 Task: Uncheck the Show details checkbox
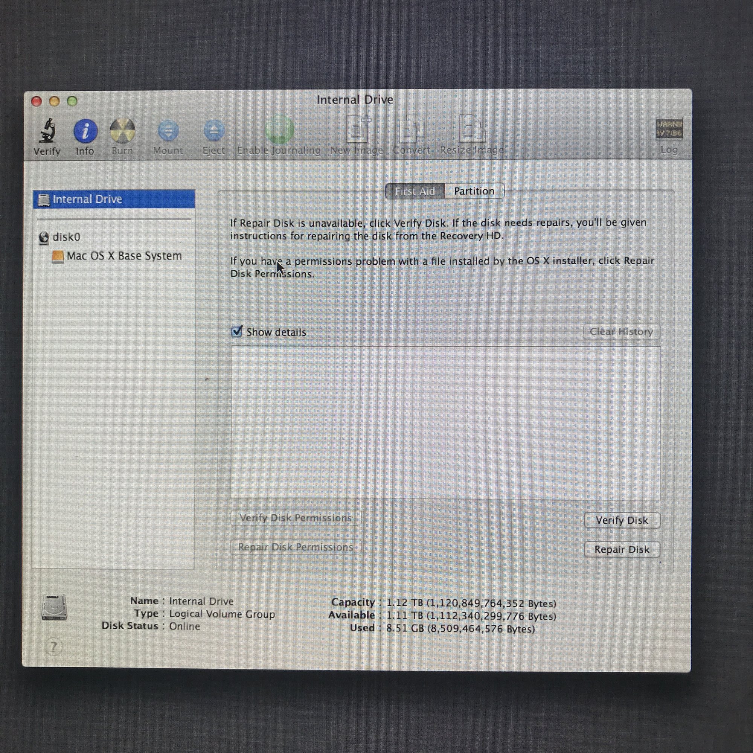[x=237, y=332]
